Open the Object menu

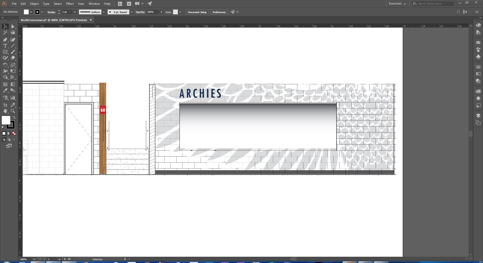[x=34, y=4]
